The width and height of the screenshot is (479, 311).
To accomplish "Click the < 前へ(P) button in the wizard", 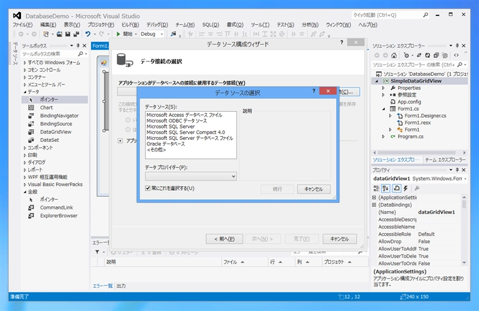I will pos(225,239).
